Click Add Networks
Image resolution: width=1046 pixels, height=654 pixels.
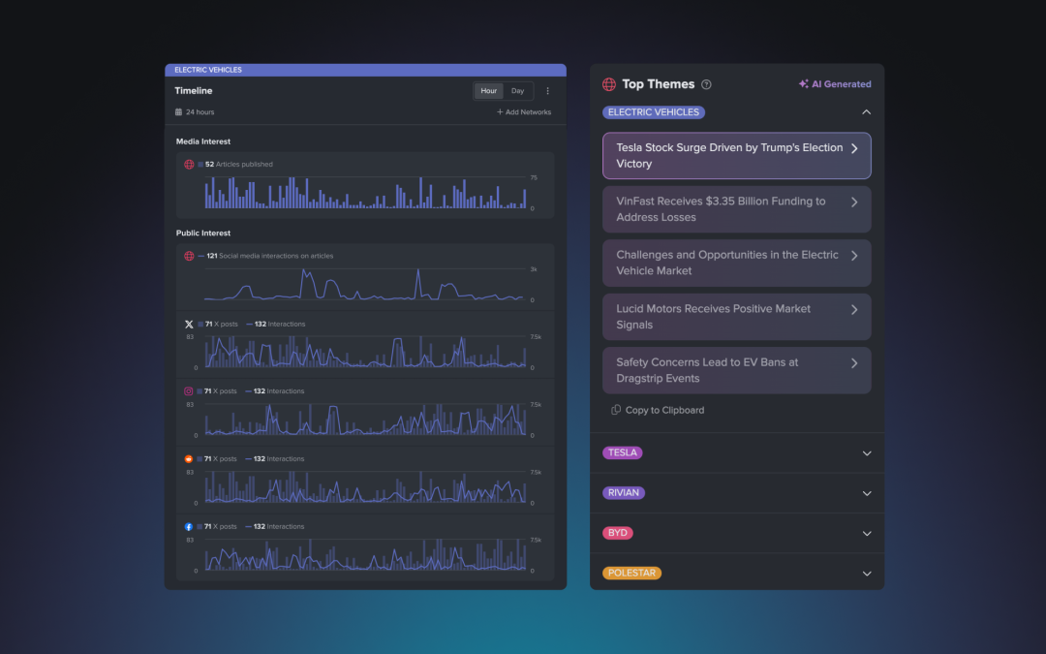[524, 111]
